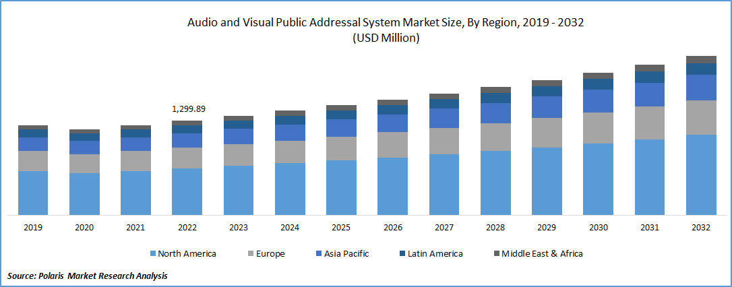Select Middle East & Africa segment of 2032 bar
The image size is (732, 287).
[701, 60]
